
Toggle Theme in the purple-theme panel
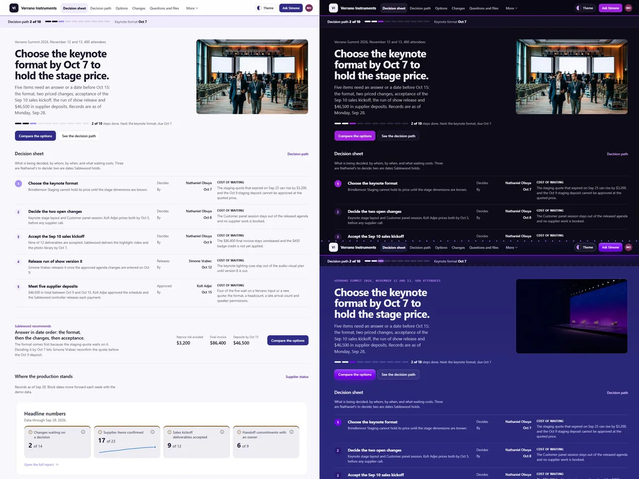point(585,247)
